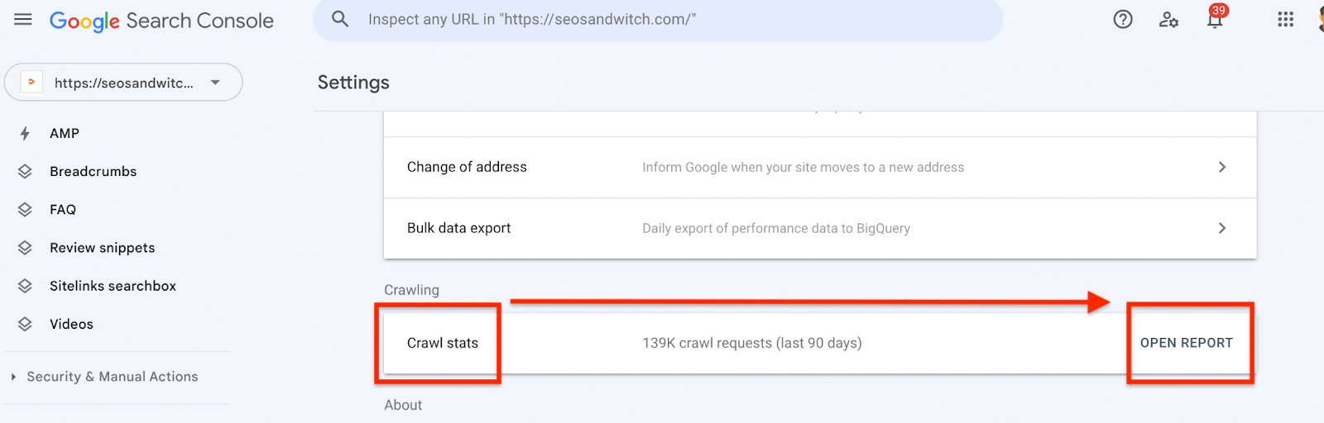1324x423 pixels.
Task: Open the AMP report
Action: pos(65,133)
